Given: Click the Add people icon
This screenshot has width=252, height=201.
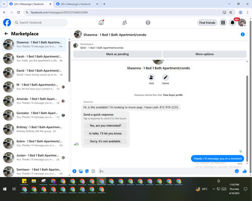Looking at the screenshot, I should [x=151, y=77].
